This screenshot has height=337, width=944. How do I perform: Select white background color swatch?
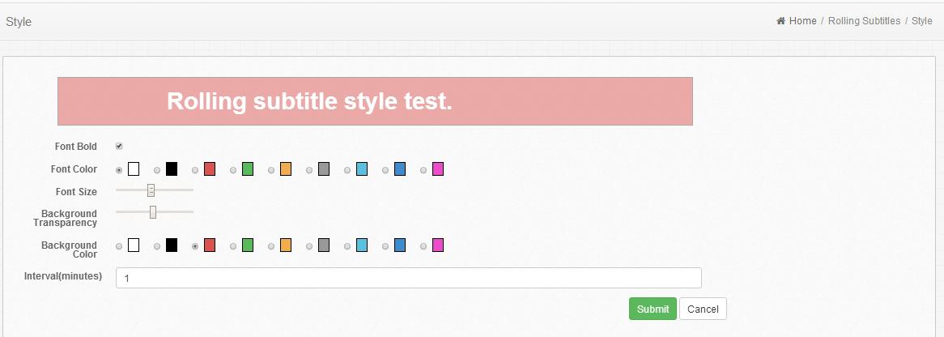coord(134,245)
